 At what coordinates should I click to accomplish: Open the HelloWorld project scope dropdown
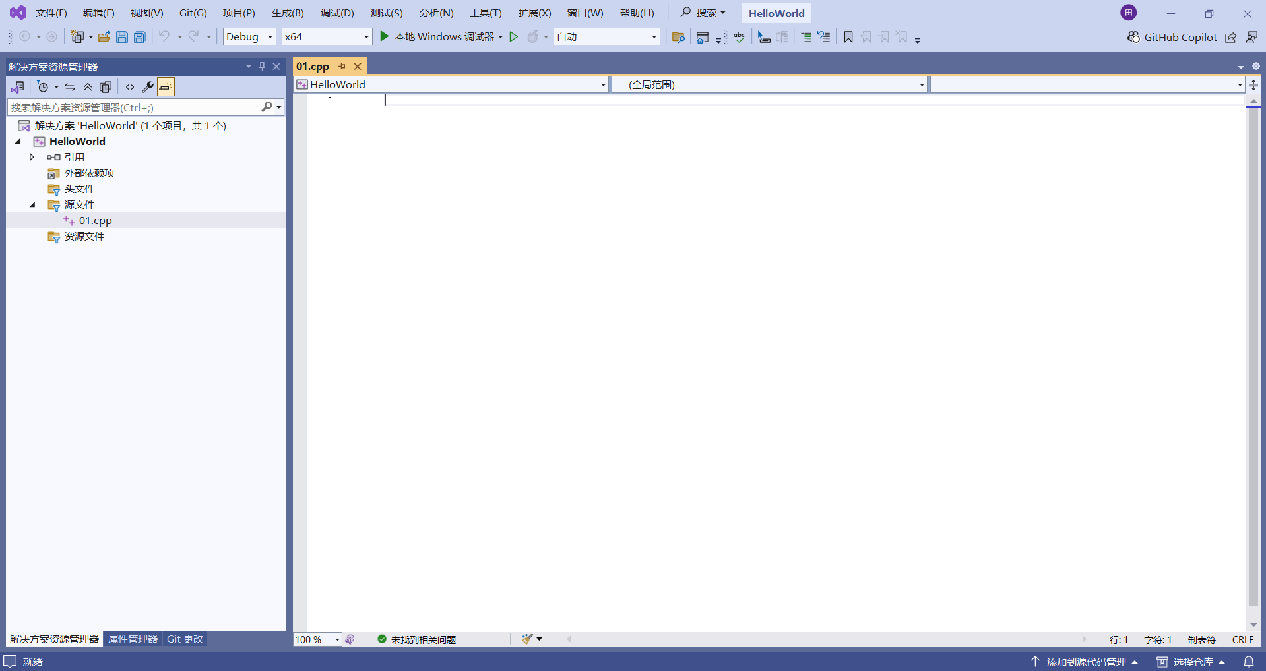(452, 84)
